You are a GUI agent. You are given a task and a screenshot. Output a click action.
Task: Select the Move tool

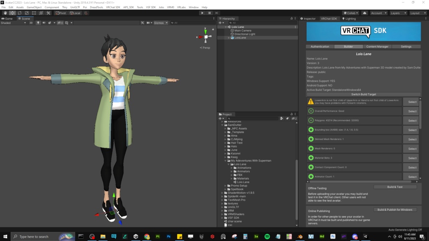(12, 13)
